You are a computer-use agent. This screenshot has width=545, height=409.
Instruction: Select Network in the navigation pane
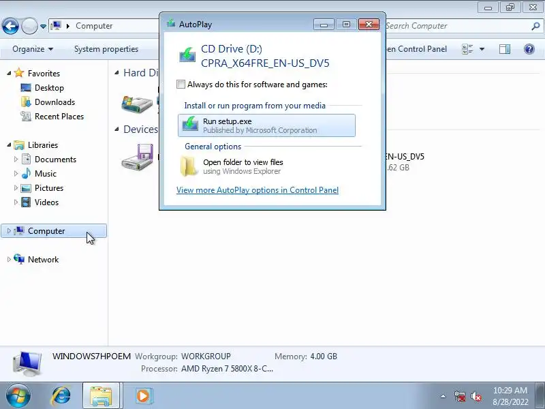(43, 260)
